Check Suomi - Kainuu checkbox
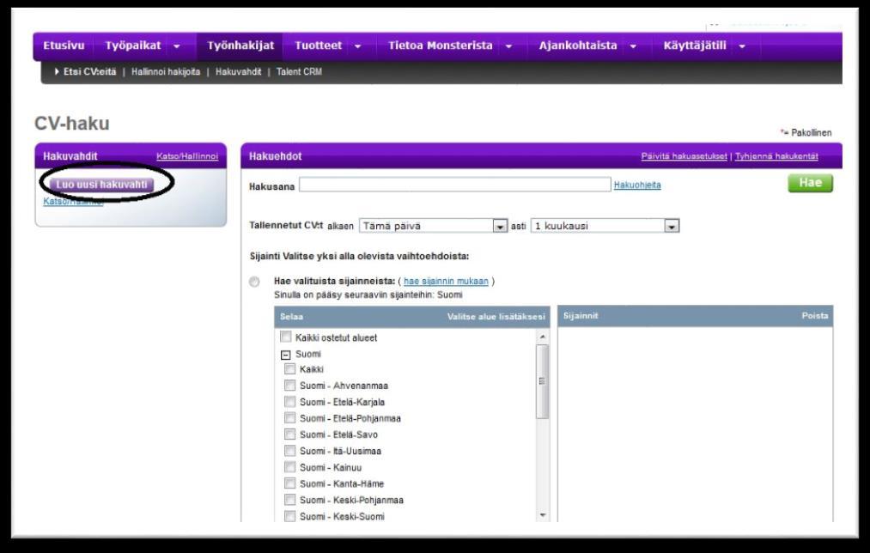Image resolution: width=870 pixels, height=553 pixels. 289,466
